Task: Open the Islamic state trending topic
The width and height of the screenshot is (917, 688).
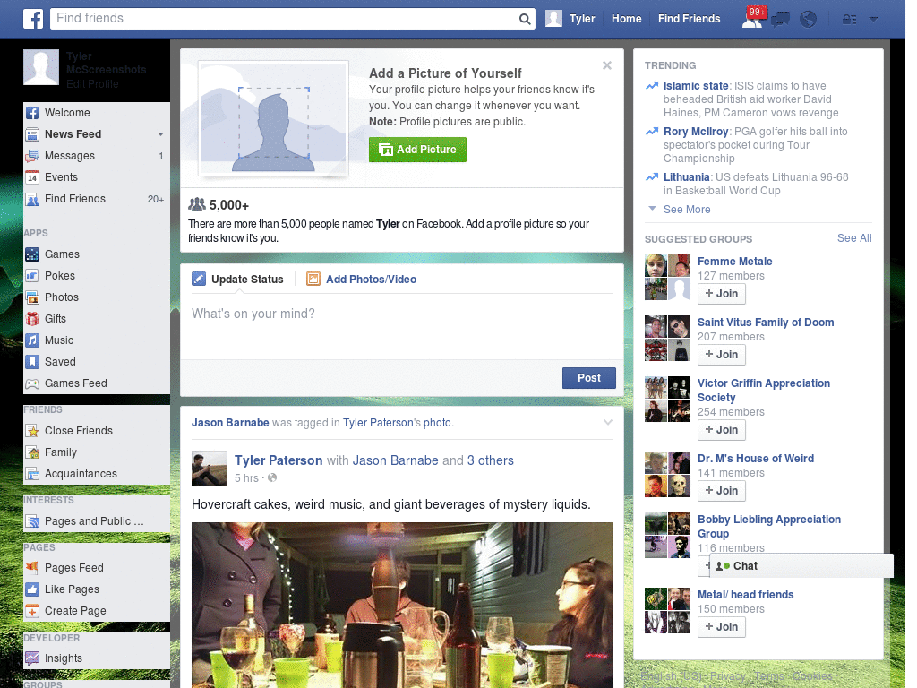Action: [x=695, y=86]
